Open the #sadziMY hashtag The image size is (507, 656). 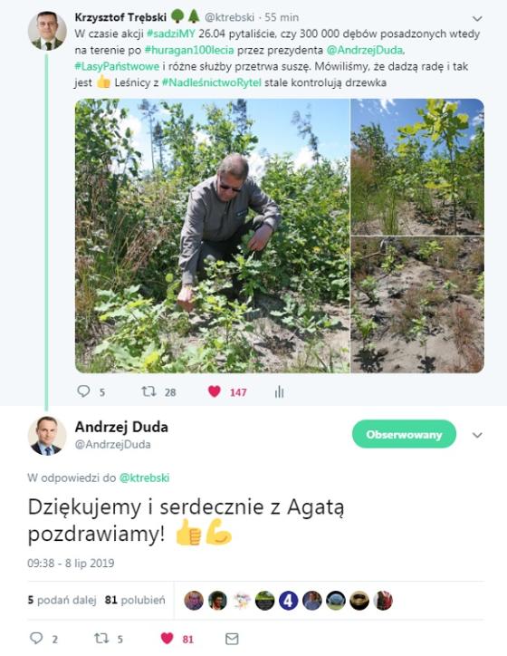[x=171, y=34]
